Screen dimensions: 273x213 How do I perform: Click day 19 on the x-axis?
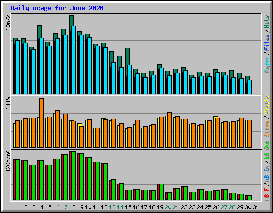(x=160, y=207)
